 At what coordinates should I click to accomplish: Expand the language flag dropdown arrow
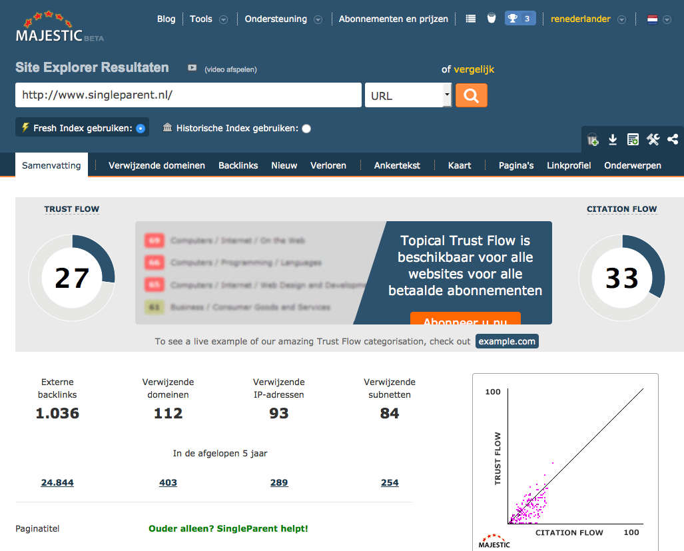(667, 19)
